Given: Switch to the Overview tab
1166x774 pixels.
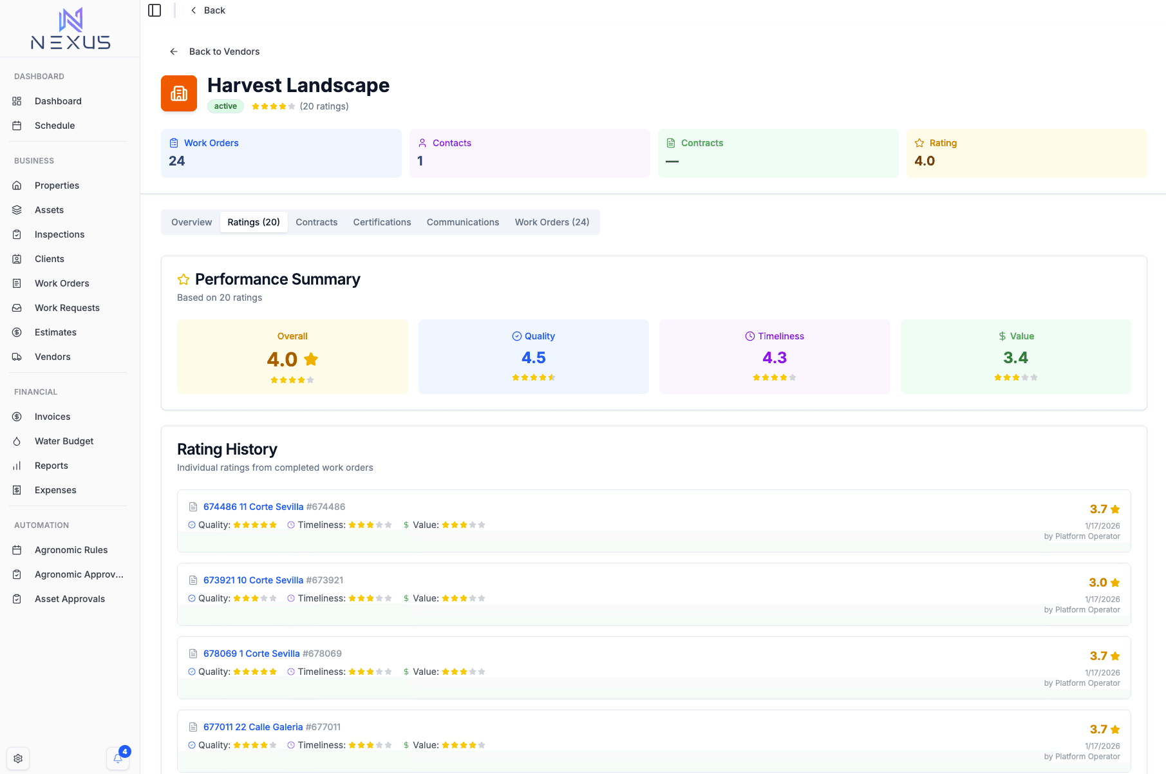Looking at the screenshot, I should click(x=191, y=222).
